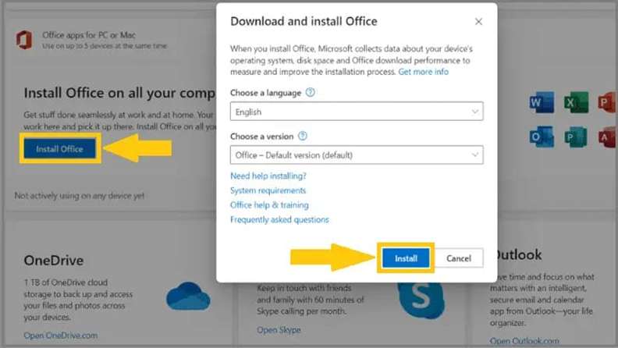The image size is (618, 348).
Task: Click the 'Not actively using on any device yet' text
Action: point(80,196)
